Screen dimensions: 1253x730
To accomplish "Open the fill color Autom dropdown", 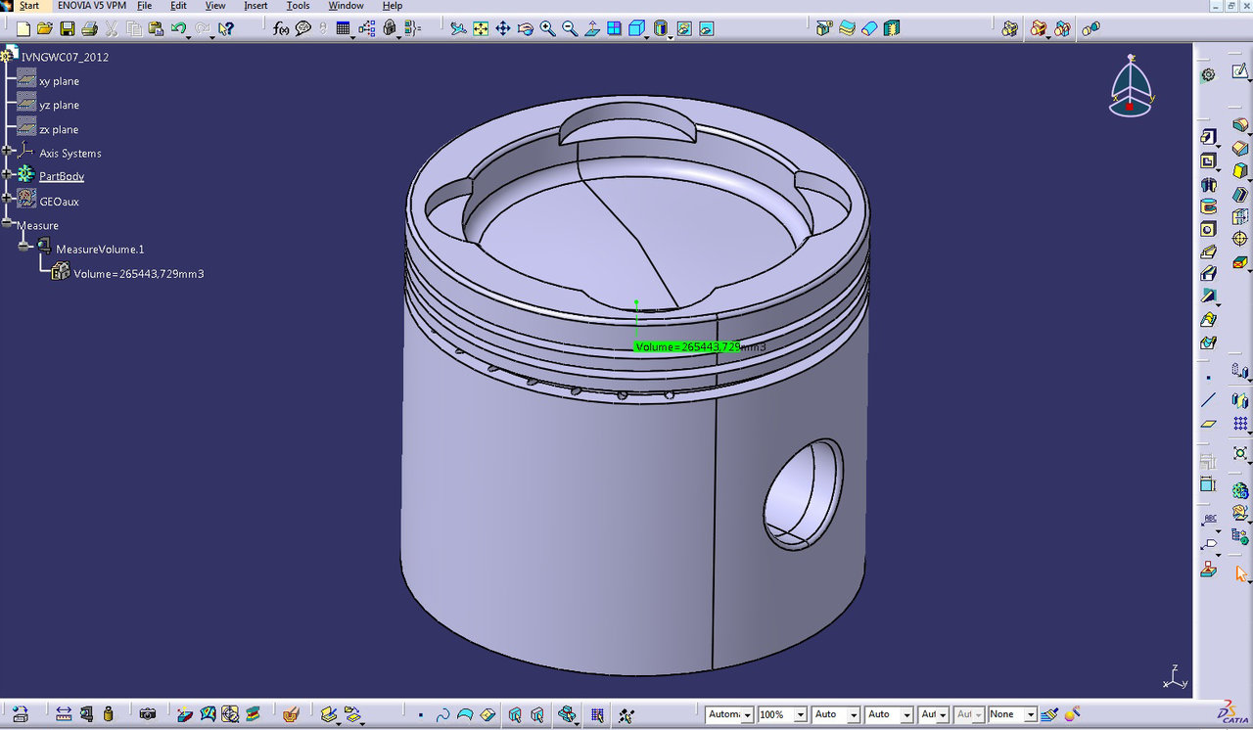I will point(747,715).
